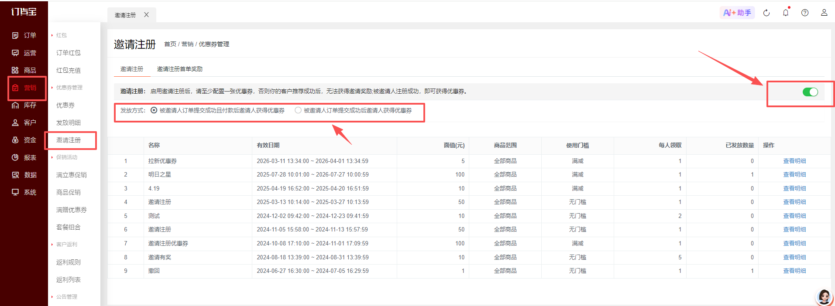835x306 pixels.
Task: View details for 测试 coupon row
Action: tap(794, 216)
